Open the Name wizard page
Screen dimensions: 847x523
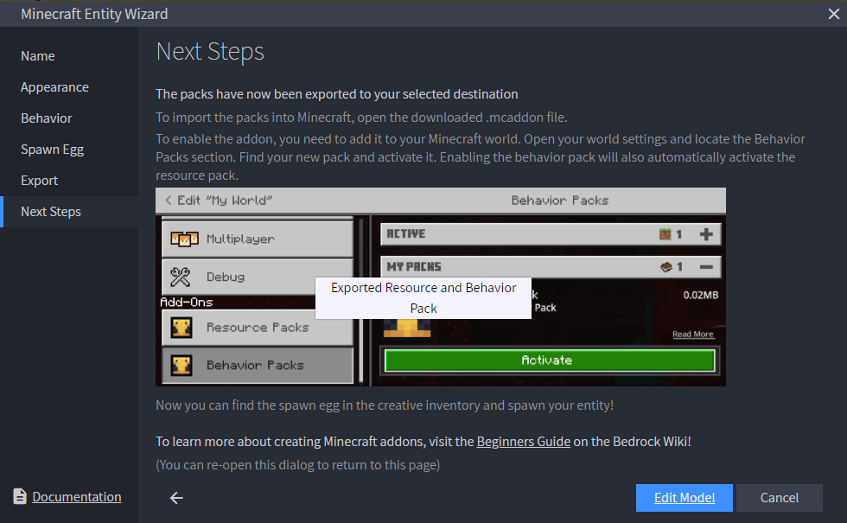(69, 56)
